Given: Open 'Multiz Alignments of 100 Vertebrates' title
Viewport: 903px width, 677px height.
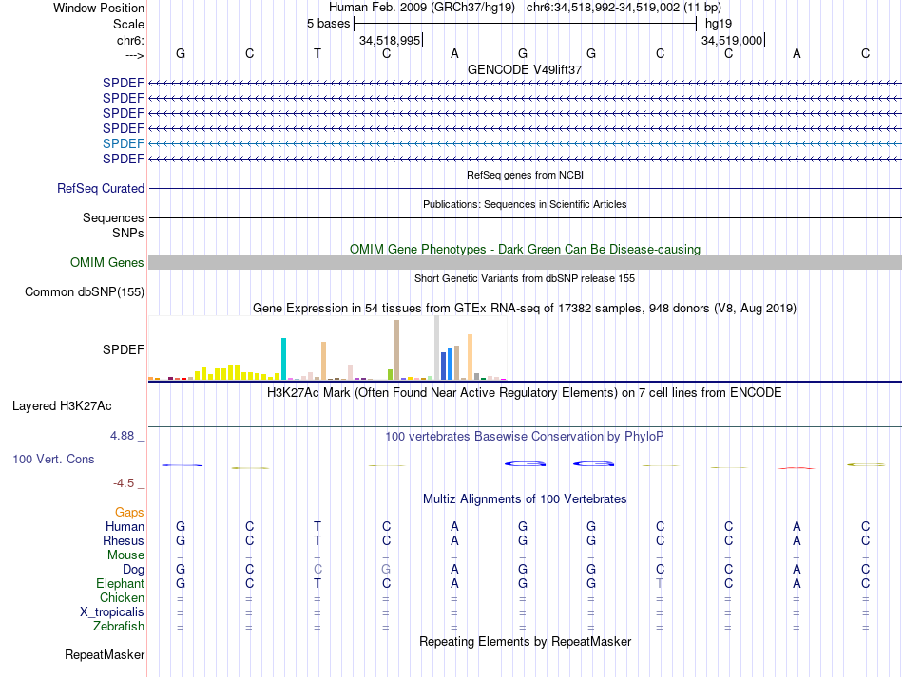Looking at the screenshot, I should [525, 498].
